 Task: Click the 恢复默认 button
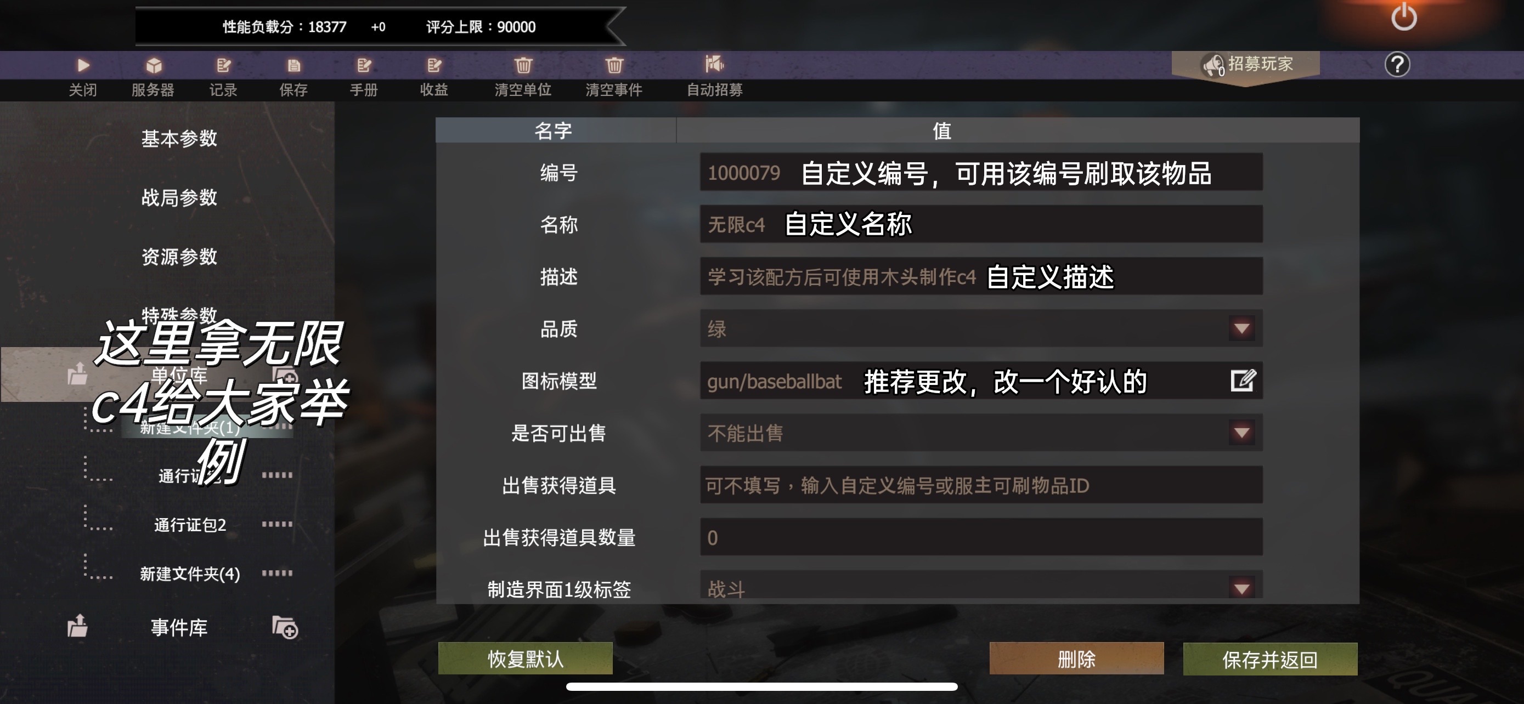point(526,658)
